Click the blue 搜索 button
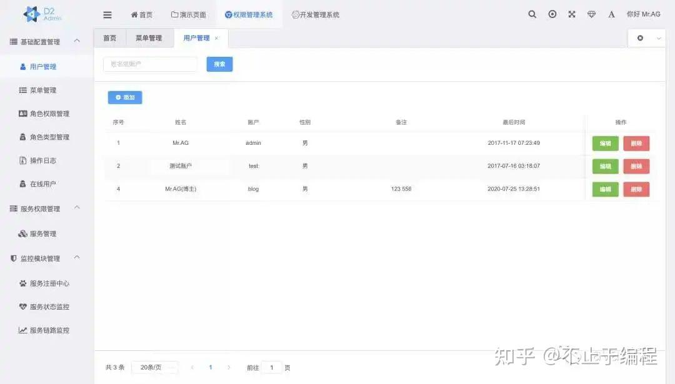 (x=219, y=64)
